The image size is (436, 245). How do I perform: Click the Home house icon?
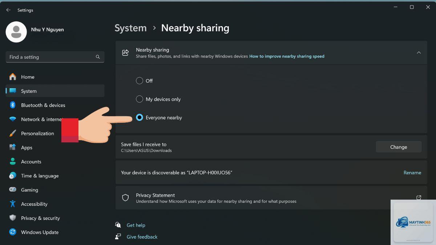coord(13,77)
